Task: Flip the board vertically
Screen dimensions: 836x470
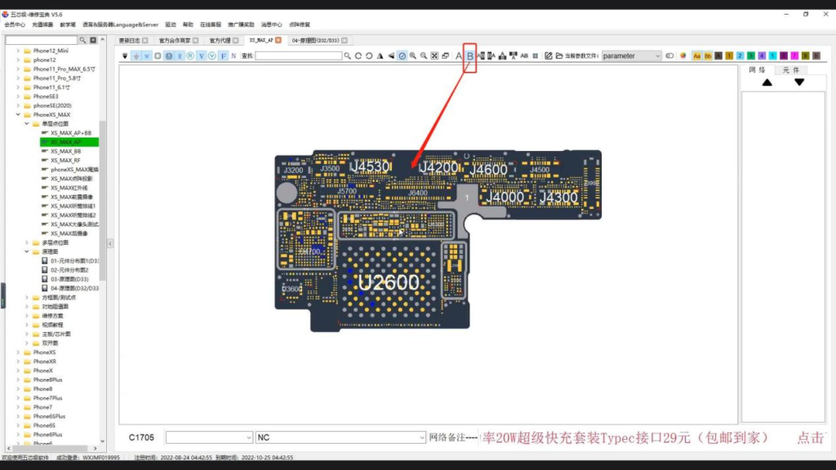Action: coord(391,56)
